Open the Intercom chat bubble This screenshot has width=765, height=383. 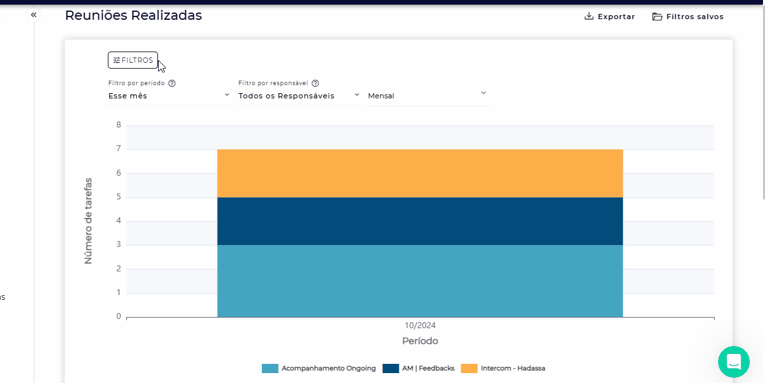(x=733, y=362)
